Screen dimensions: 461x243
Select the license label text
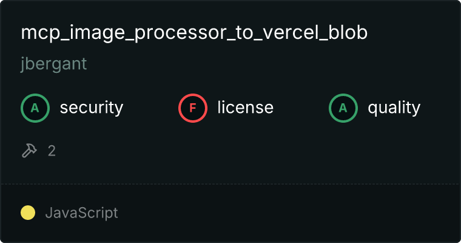(x=245, y=108)
